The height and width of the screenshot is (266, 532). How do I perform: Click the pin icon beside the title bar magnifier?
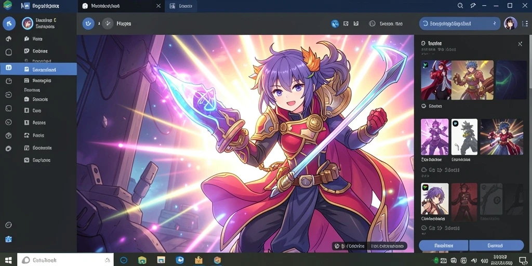473,6
